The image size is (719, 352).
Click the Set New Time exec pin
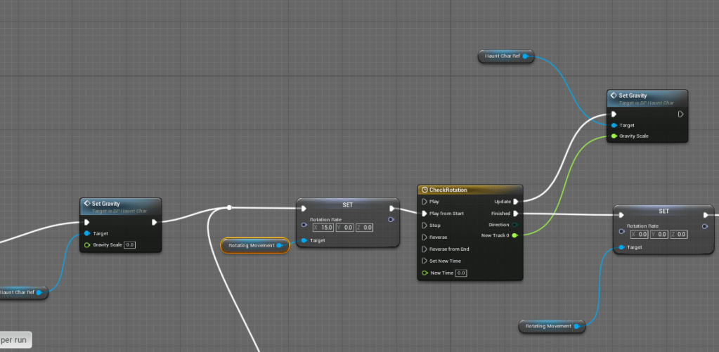[x=425, y=261]
